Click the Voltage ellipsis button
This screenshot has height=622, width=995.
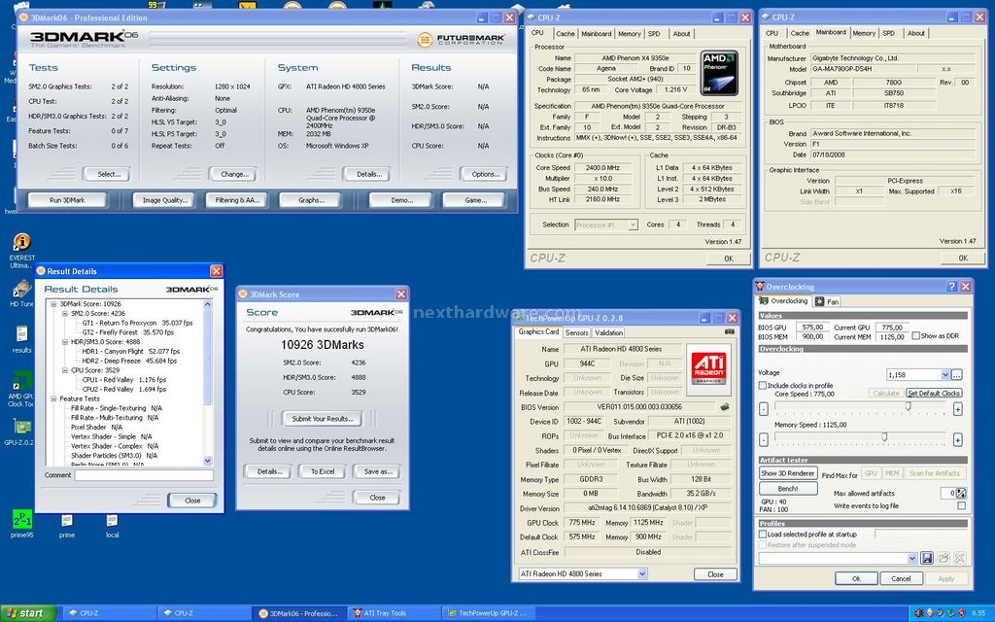tap(957, 374)
